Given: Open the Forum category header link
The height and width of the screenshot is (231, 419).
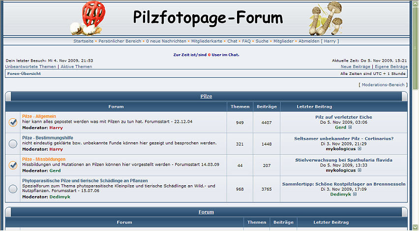Looking at the screenshot, I should (x=206, y=212).
